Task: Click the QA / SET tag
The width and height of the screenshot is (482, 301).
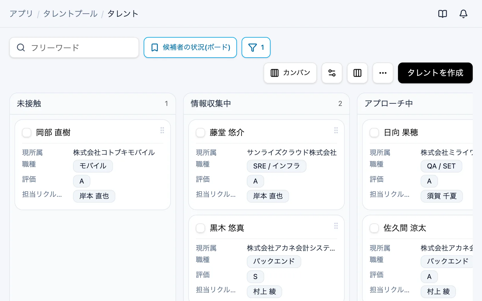Action: [x=441, y=166]
